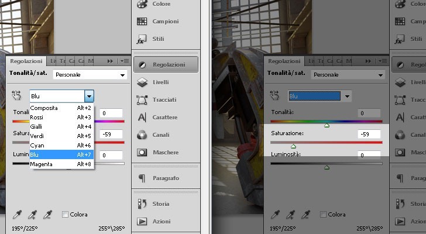Click the Tonalità value field, right panel
This screenshot has height=234, width=426.
(x=369, y=113)
